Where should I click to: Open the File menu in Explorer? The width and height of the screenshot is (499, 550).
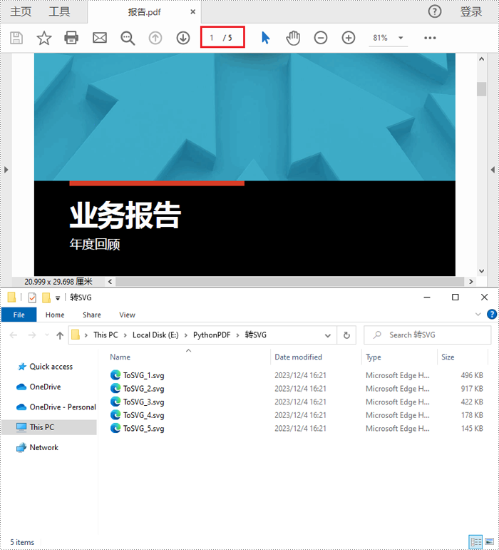pos(19,315)
